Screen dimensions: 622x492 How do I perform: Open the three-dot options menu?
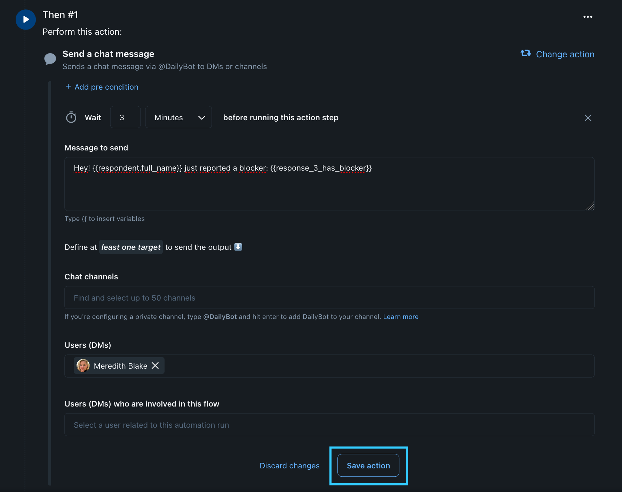coord(588,17)
